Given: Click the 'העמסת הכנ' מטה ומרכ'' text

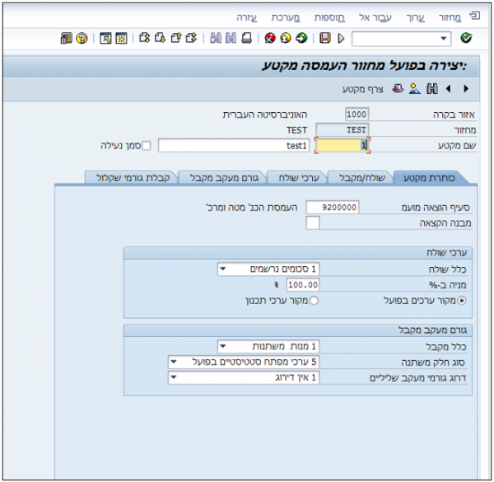Looking at the screenshot, I should coord(251,207).
